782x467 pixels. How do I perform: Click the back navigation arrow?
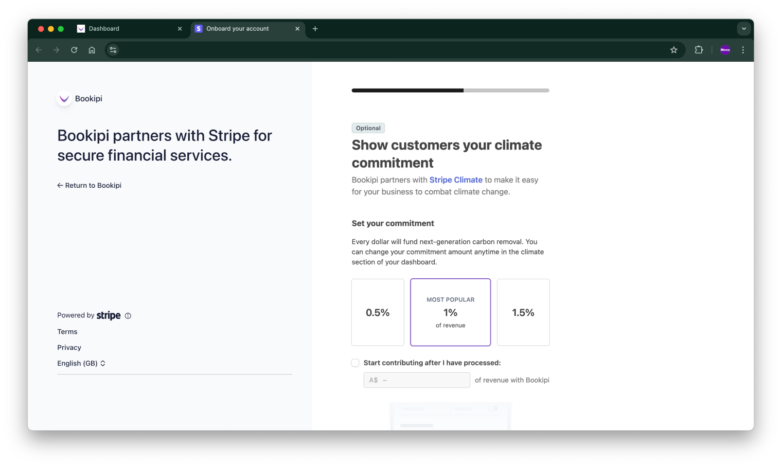tap(38, 50)
